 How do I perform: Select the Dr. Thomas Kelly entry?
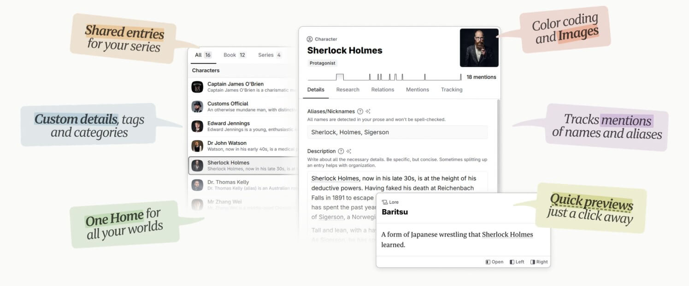pyautogui.click(x=244, y=185)
